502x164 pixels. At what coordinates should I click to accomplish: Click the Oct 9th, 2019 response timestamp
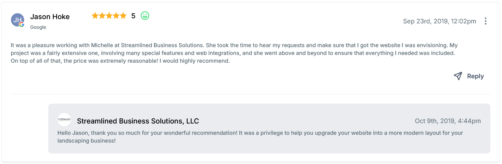(x=448, y=121)
